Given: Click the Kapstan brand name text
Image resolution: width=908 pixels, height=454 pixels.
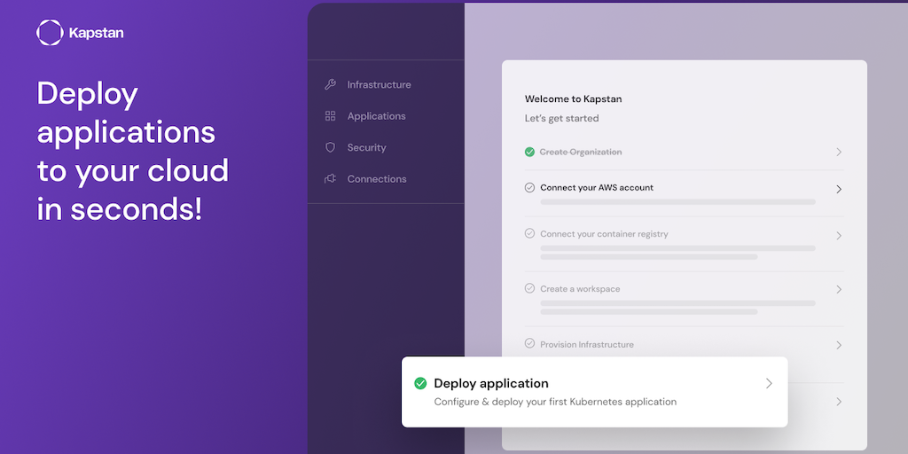Looking at the screenshot, I should [x=96, y=33].
